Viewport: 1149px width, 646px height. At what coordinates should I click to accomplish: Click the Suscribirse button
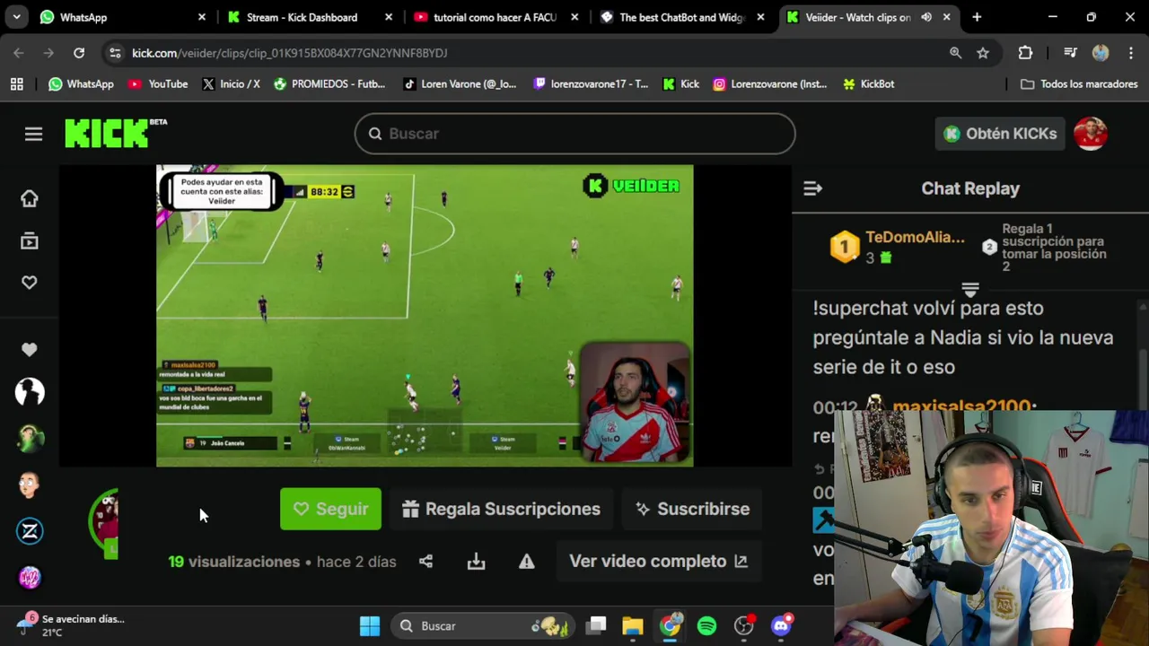[x=692, y=509]
